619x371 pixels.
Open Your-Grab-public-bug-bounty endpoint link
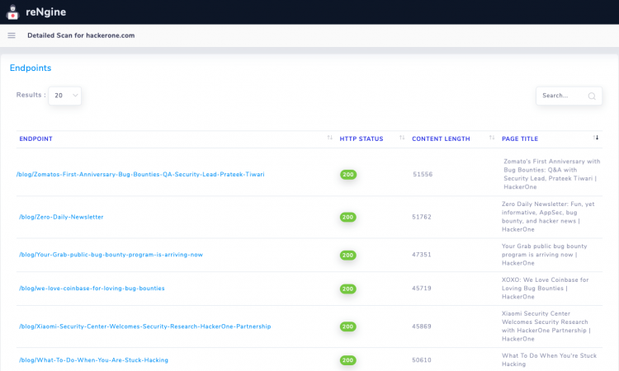pyautogui.click(x=111, y=255)
